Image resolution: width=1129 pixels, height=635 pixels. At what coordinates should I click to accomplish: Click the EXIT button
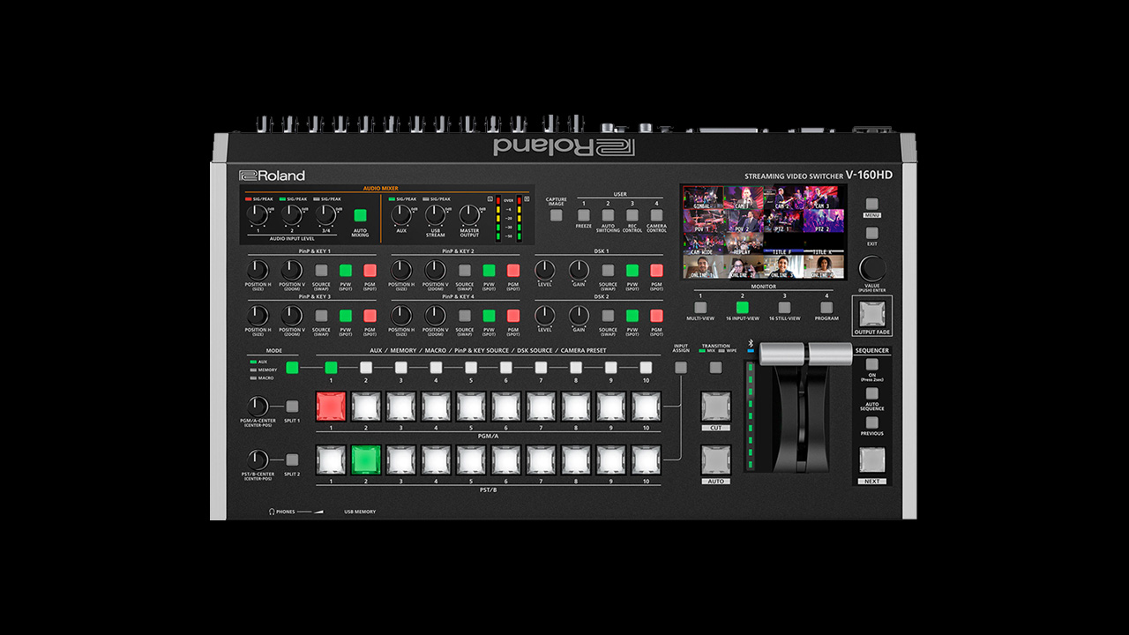click(871, 234)
